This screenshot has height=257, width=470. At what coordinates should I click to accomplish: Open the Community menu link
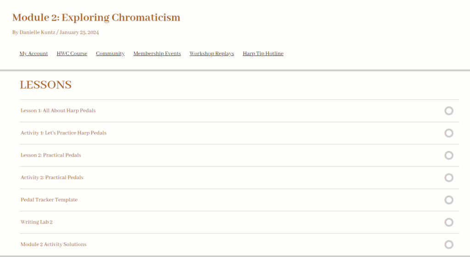click(110, 54)
